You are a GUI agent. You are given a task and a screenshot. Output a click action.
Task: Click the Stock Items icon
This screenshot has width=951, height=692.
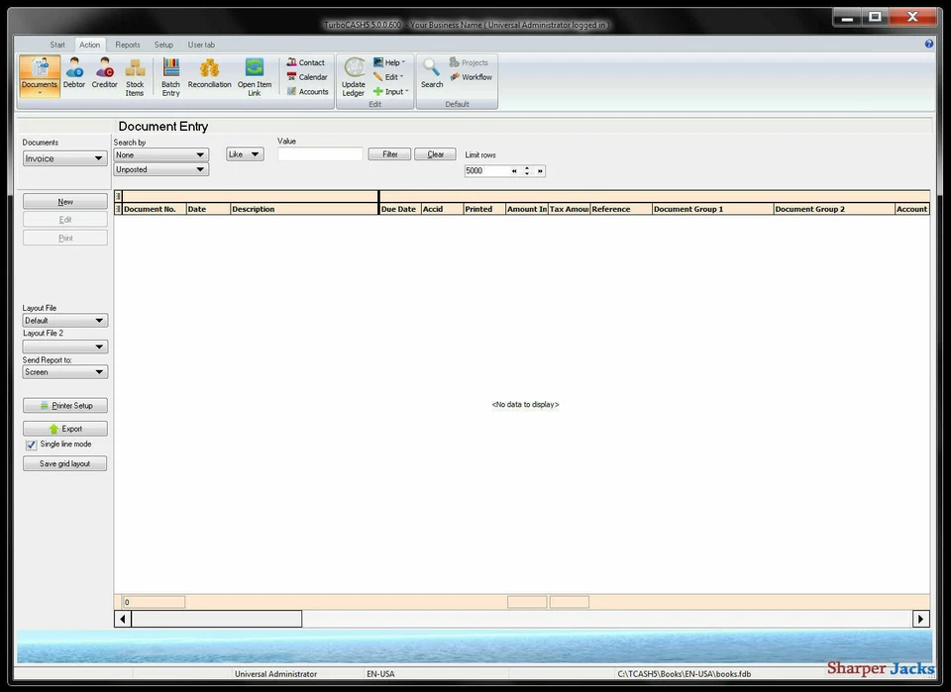pos(135,74)
